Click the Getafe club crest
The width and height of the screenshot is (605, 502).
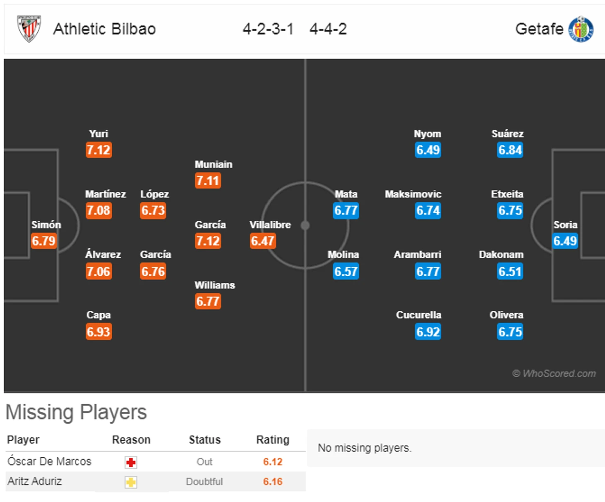point(581,29)
